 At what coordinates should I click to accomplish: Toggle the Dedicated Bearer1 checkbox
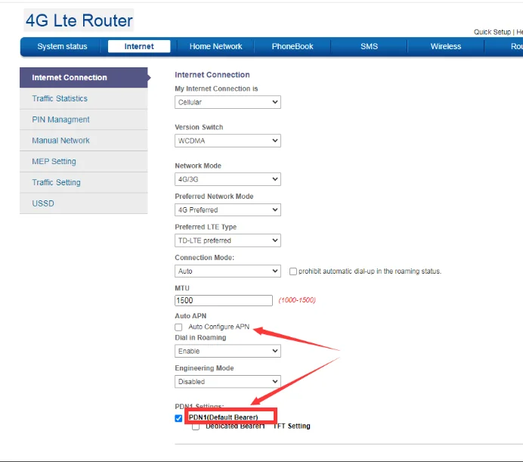pos(196,426)
